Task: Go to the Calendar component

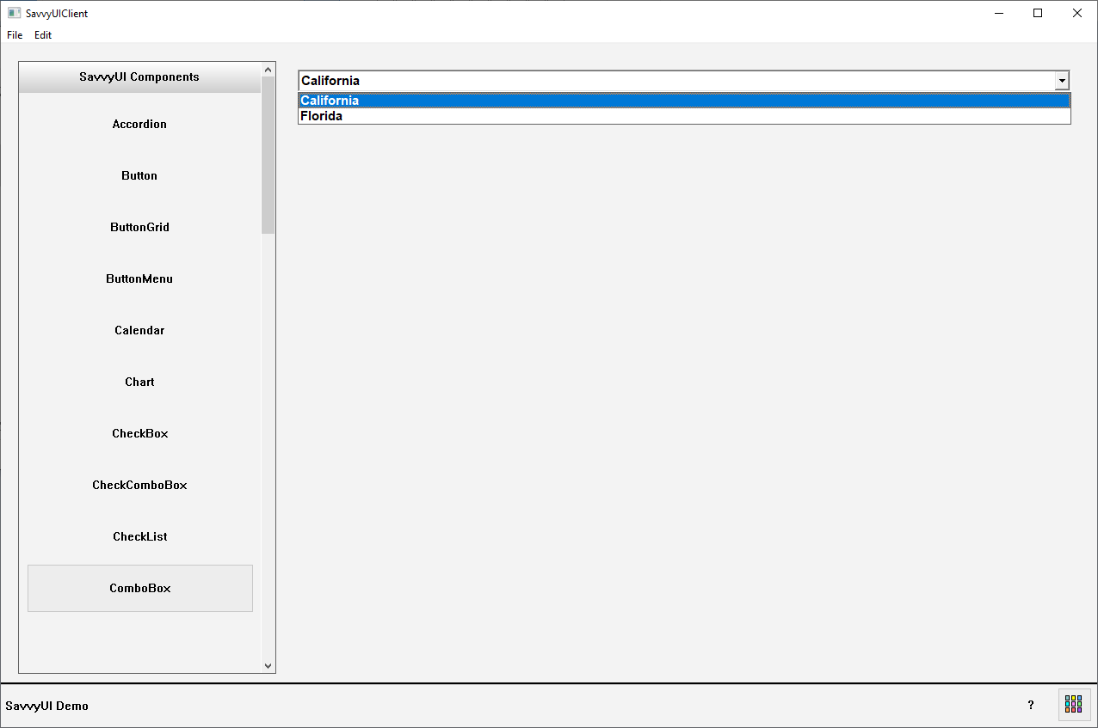Action: (139, 330)
